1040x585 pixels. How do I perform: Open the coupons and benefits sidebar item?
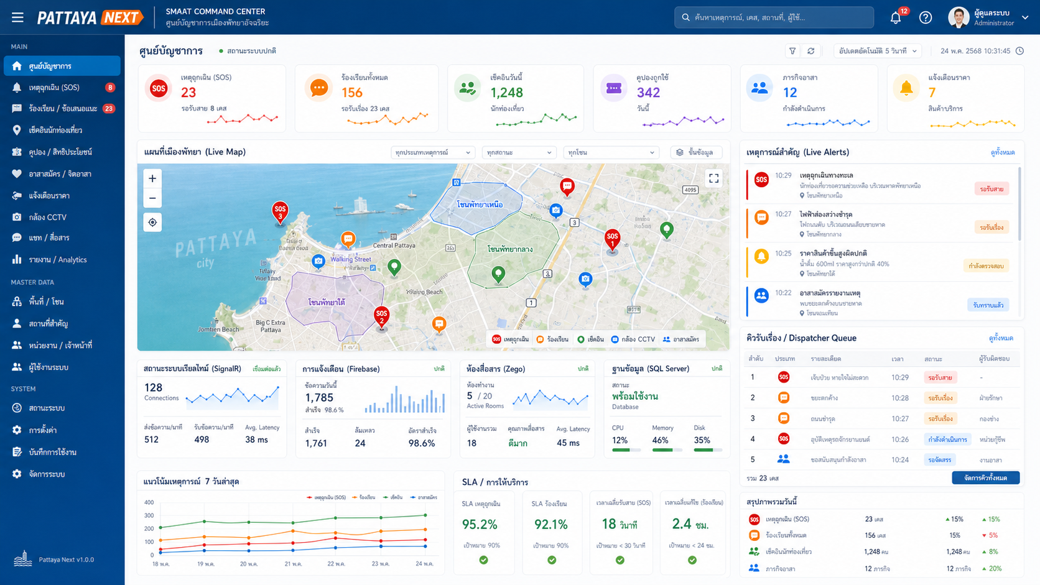[62, 152]
